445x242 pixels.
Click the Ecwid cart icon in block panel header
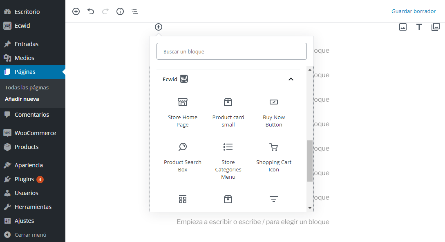coord(184,79)
